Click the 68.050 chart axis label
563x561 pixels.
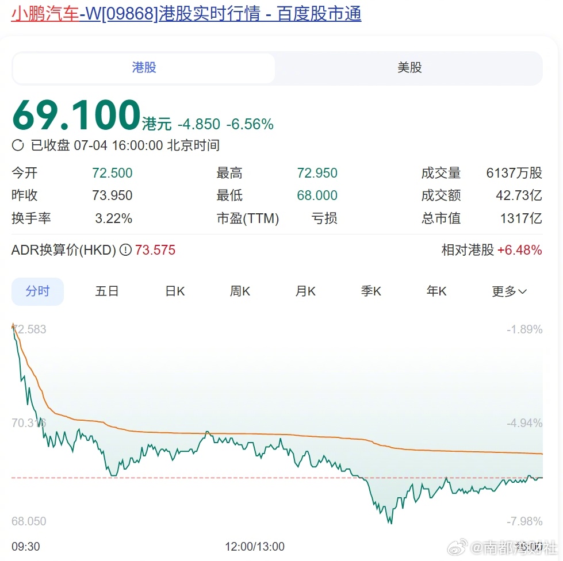(x=29, y=521)
